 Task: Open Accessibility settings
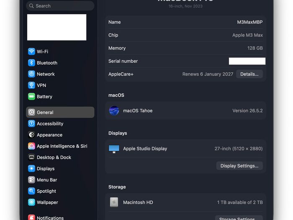pyautogui.click(x=60, y=124)
